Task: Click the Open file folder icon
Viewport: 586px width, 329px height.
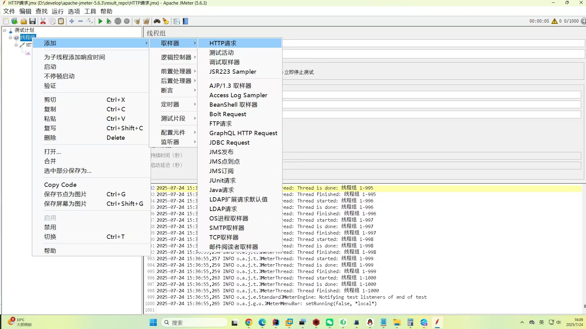Action: 24,21
